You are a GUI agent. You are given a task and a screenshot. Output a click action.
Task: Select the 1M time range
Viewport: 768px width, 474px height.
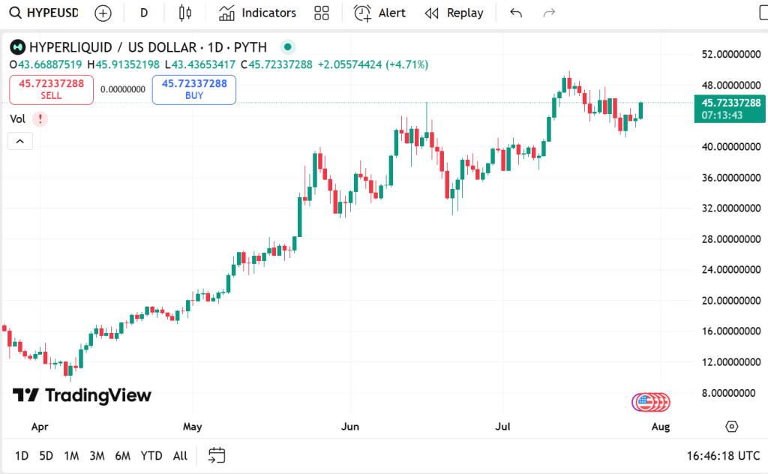pos(71,456)
